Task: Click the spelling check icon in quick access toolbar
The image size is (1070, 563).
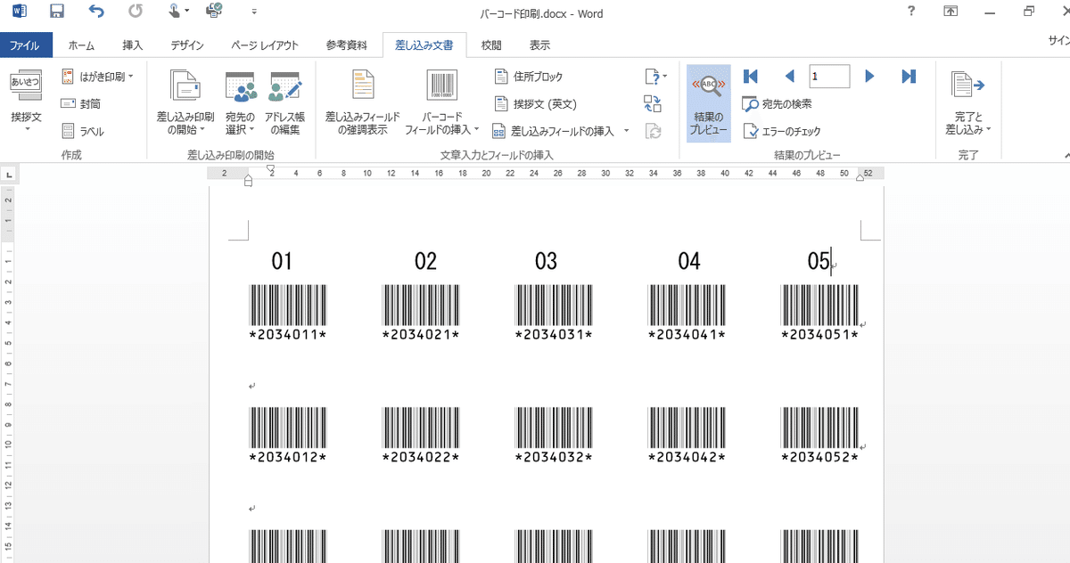Action: click(x=215, y=12)
